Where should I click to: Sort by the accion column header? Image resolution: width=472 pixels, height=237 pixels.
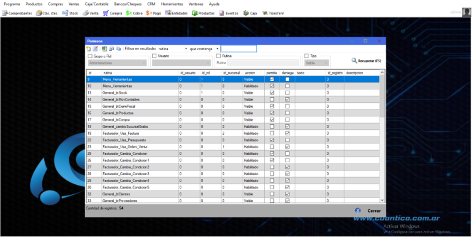tap(254, 73)
